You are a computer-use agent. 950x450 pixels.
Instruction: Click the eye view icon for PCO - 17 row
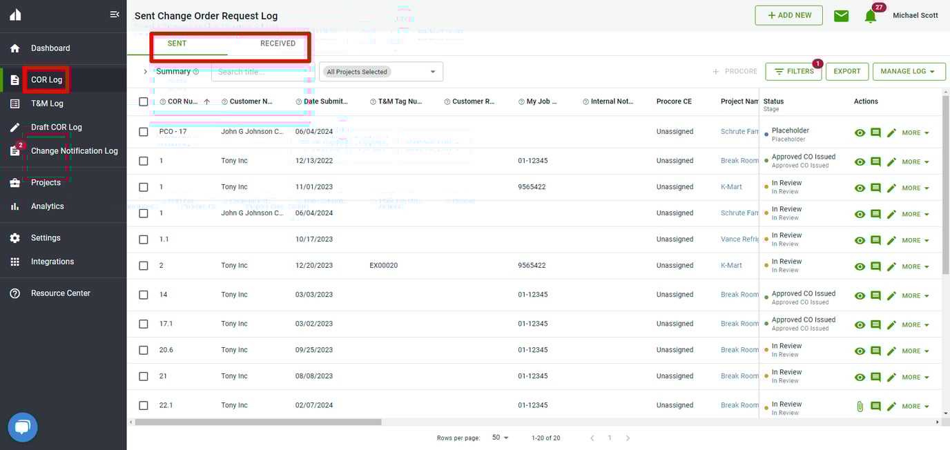[860, 133]
